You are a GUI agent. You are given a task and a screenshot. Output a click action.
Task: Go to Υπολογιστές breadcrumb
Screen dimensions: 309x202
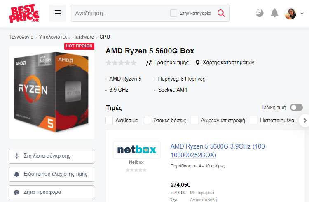coord(53,37)
